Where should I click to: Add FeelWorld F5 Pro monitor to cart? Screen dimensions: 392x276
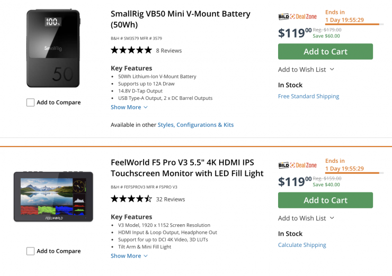pos(325,200)
